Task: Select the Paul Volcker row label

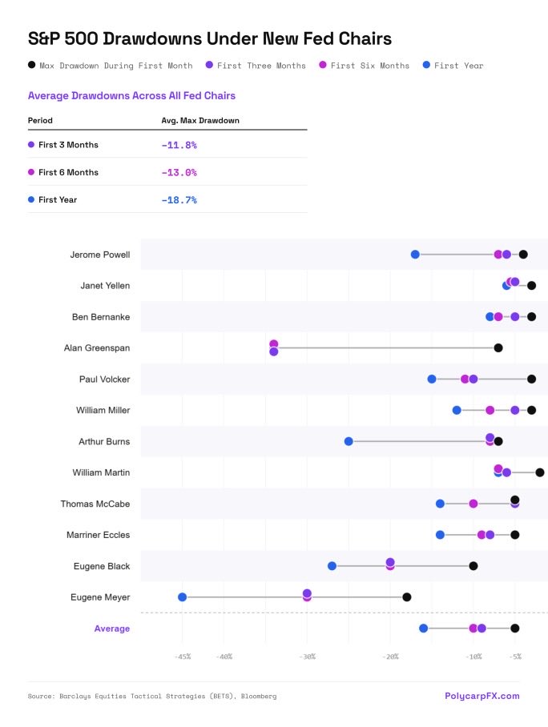Action: click(104, 379)
